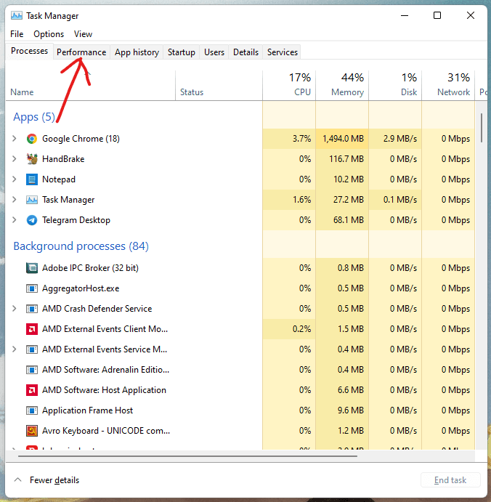Click the AMD External Events Service icon

[32, 349]
